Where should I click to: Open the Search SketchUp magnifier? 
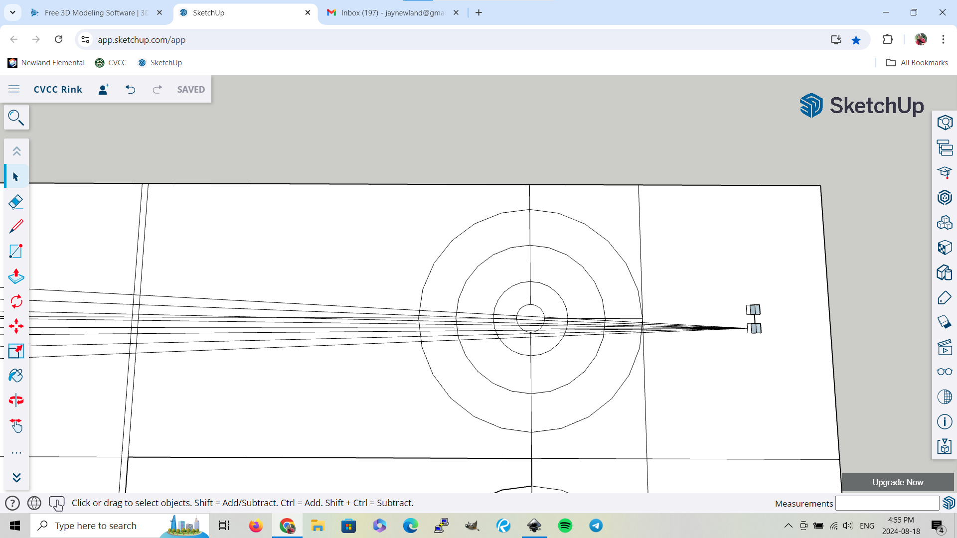tap(16, 118)
